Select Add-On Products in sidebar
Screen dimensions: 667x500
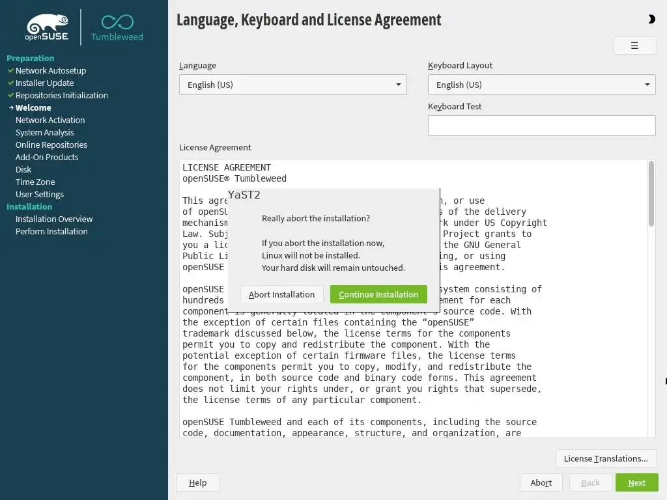click(x=47, y=157)
